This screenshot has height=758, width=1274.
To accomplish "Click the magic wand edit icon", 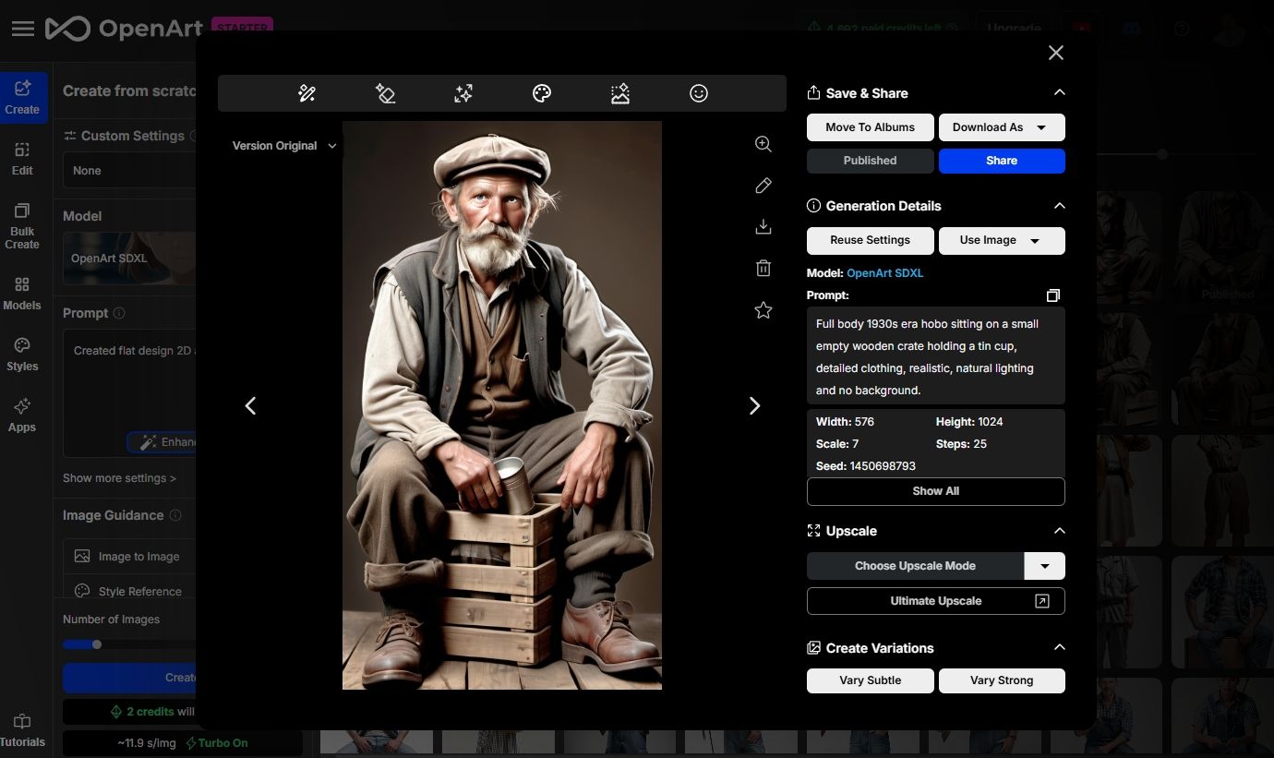I will point(306,93).
